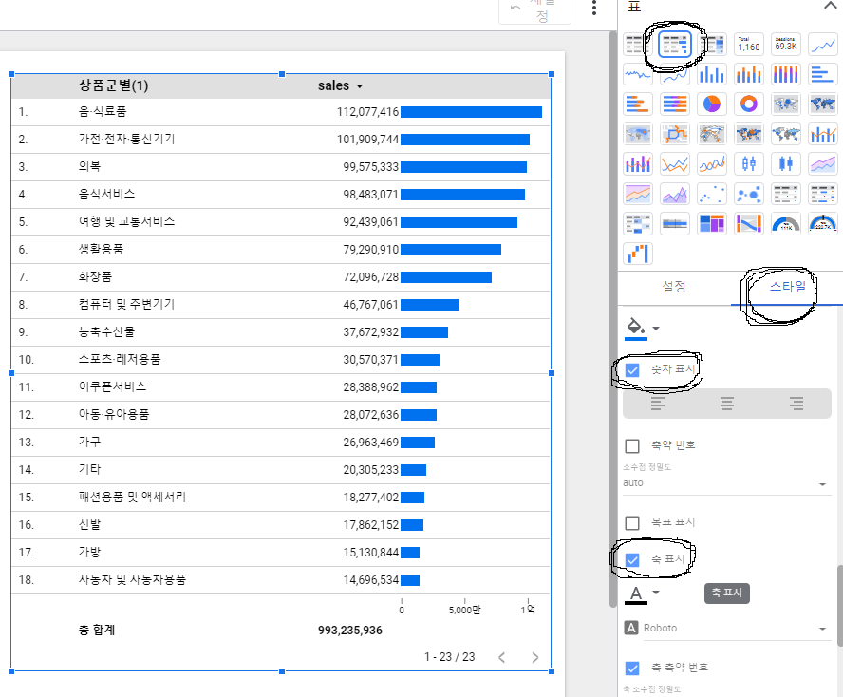Screen dimensions: 843x697
Task: Click the '상품군별(1)' column header
Action: pos(113,85)
